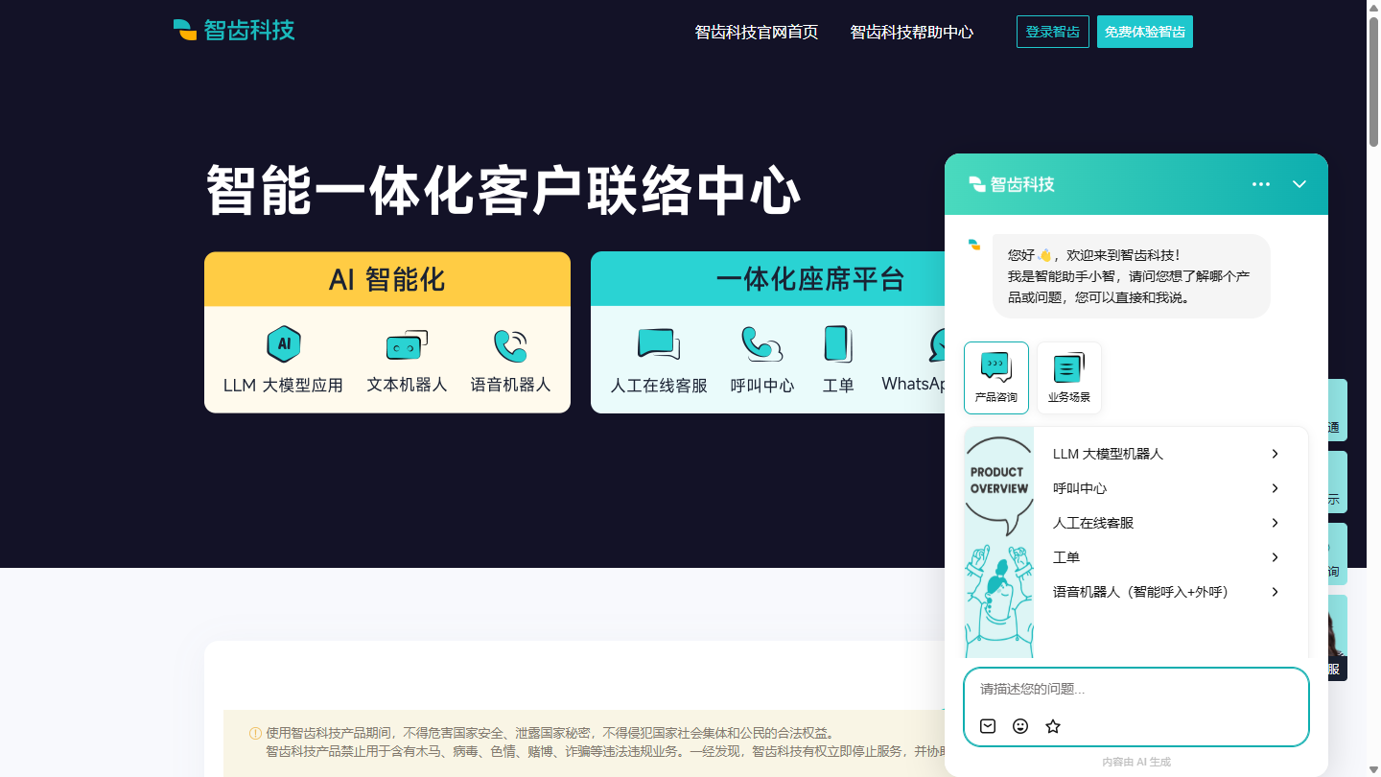Expand 人工在线客服 chevron in chat list

point(1275,523)
